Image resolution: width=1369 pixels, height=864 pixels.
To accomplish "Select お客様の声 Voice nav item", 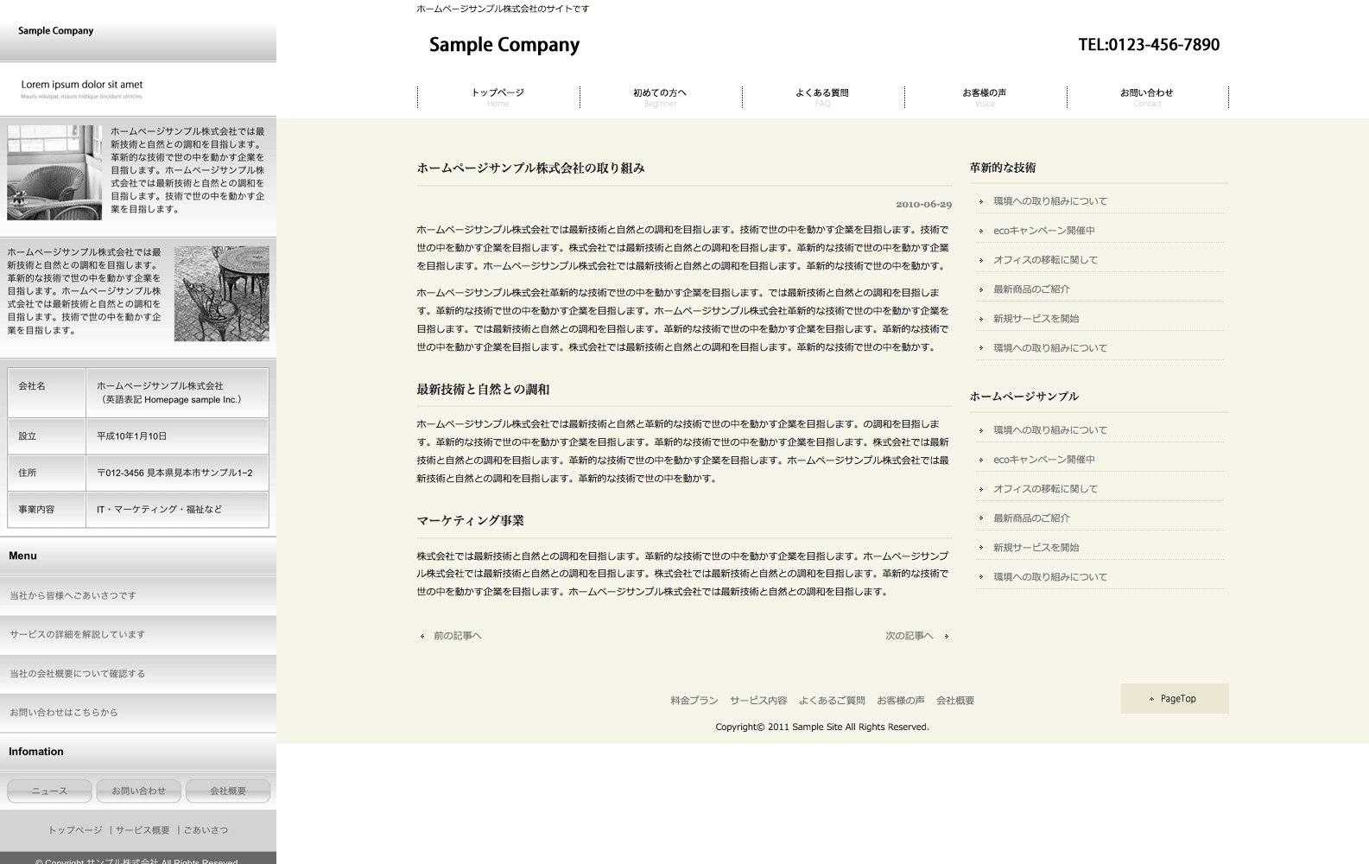I will tap(985, 97).
